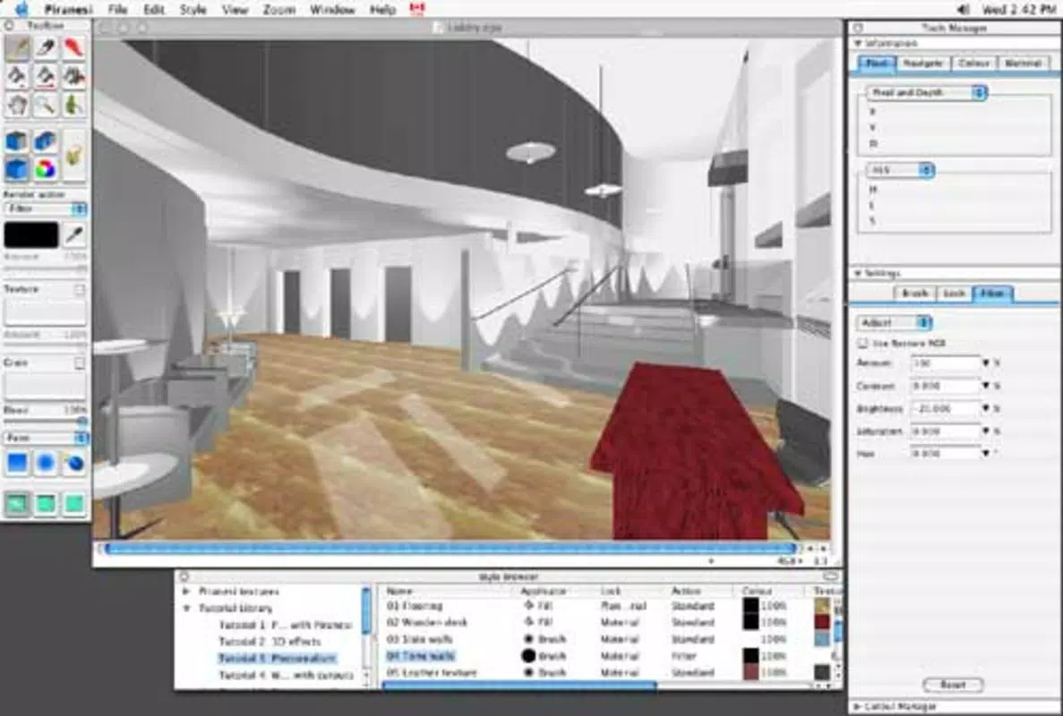Open the Edit menu
This screenshot has width=1063, height=716.
(154, 10)
